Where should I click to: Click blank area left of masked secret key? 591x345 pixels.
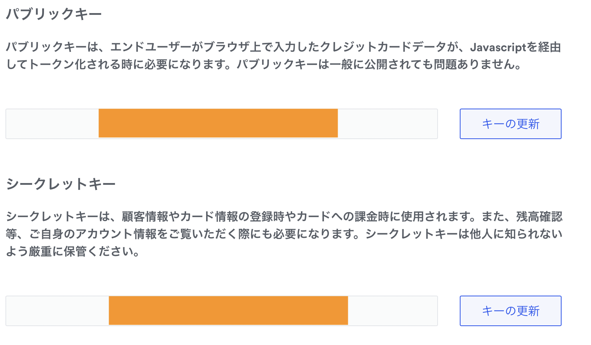pyautogui.click(x=57, y=311)
